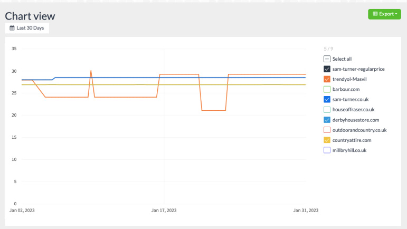Open the Export dropdown arrow

click(x=396, y=14)
